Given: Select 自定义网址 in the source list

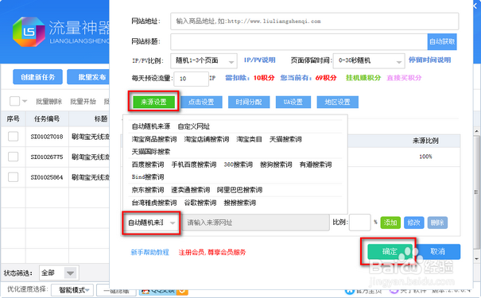Looking at the screenshot, I should (194, 126).
